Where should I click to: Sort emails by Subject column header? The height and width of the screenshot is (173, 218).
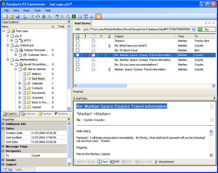(145, 36)
